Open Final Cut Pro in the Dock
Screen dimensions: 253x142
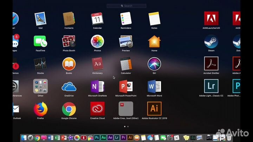[90, 138]
